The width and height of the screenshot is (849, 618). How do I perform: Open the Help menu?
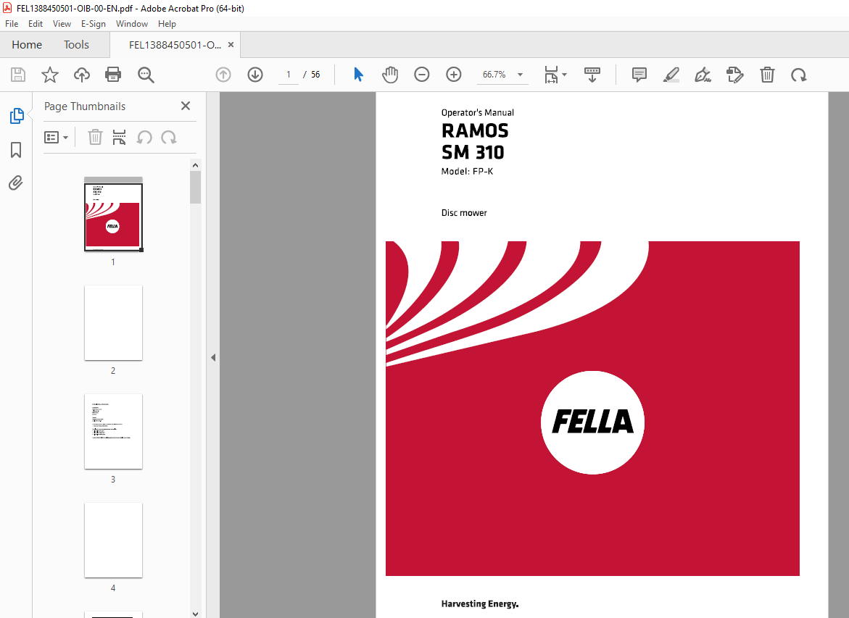tap(167, 24)
